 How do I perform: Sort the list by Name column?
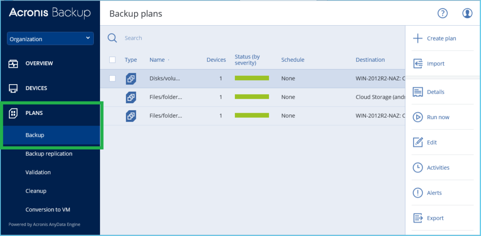(x=157, y=60)
